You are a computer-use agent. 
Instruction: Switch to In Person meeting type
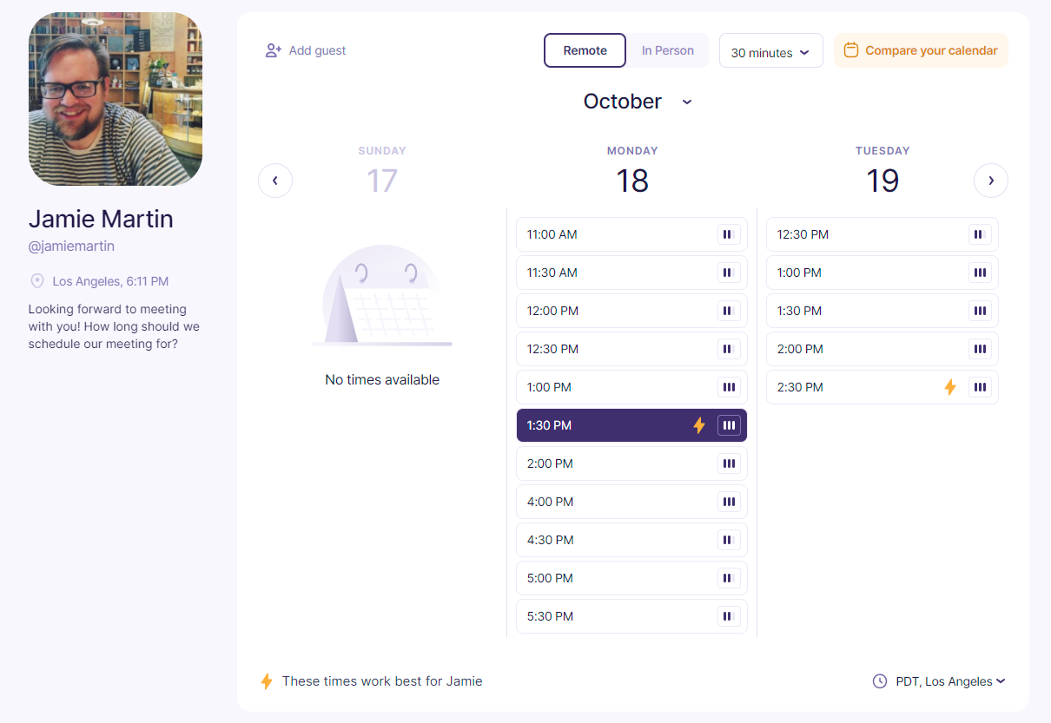click(x=667, y=50)
